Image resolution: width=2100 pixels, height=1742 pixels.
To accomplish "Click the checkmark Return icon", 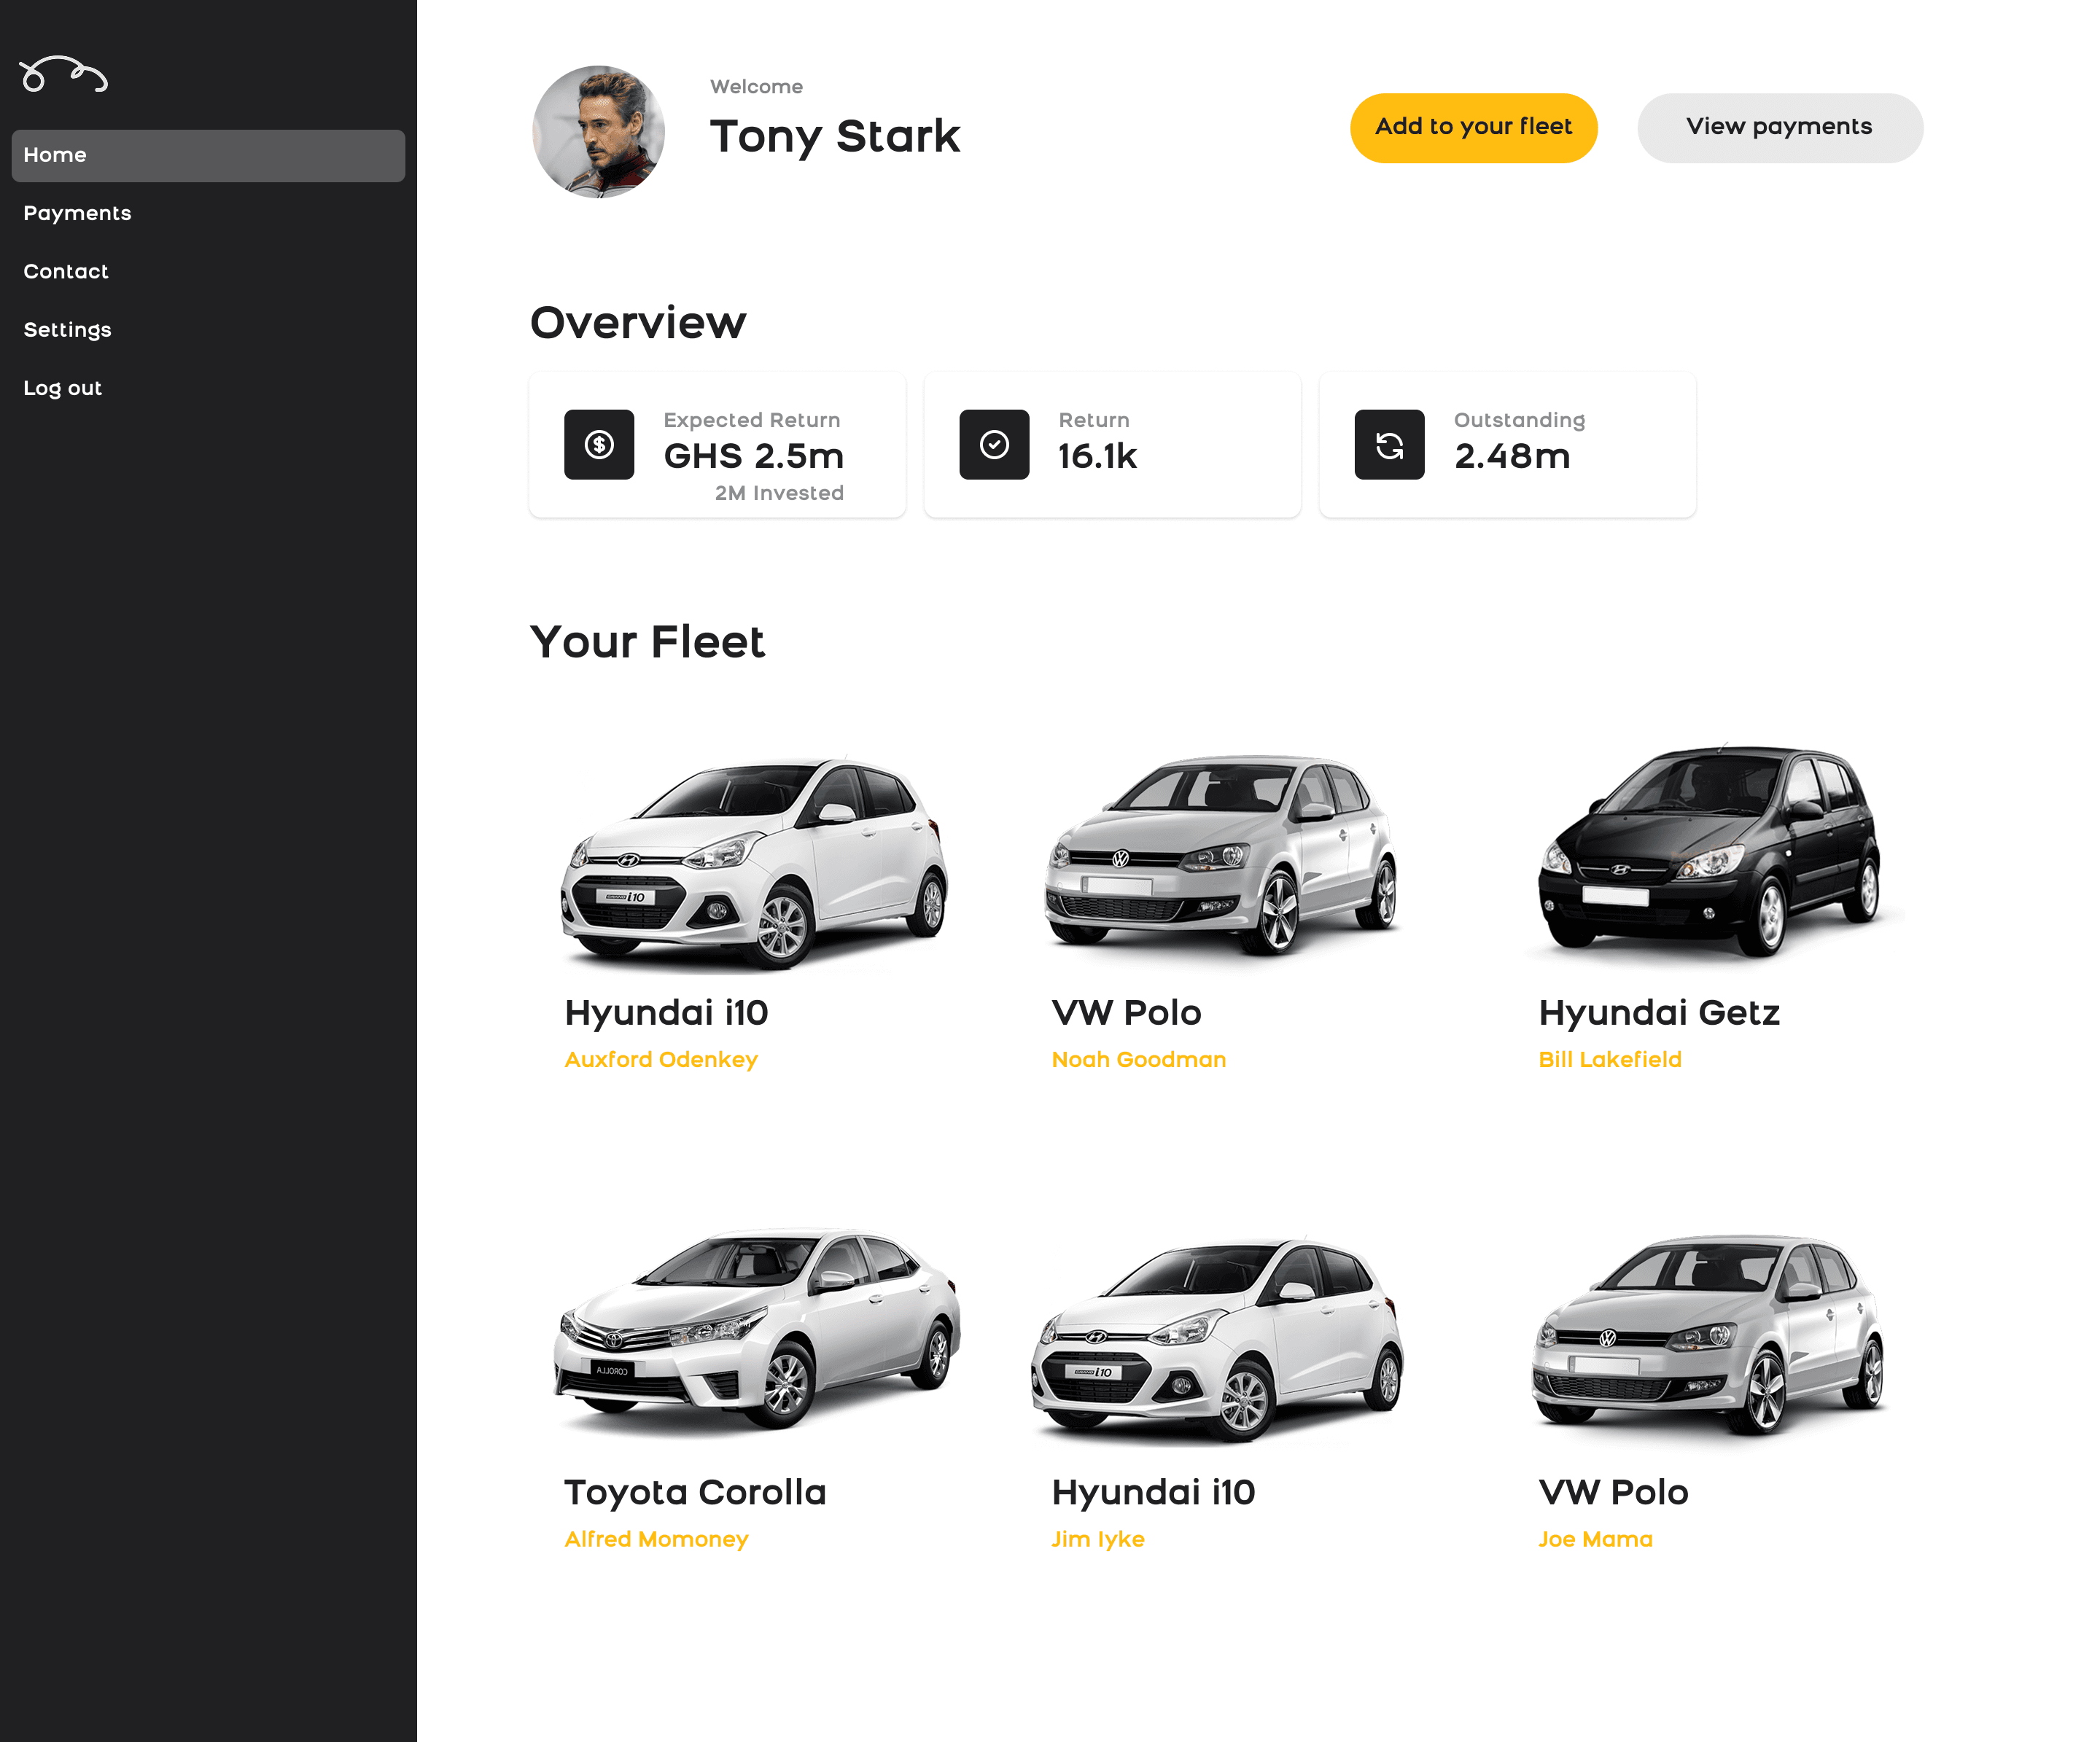I will point(994,445).
